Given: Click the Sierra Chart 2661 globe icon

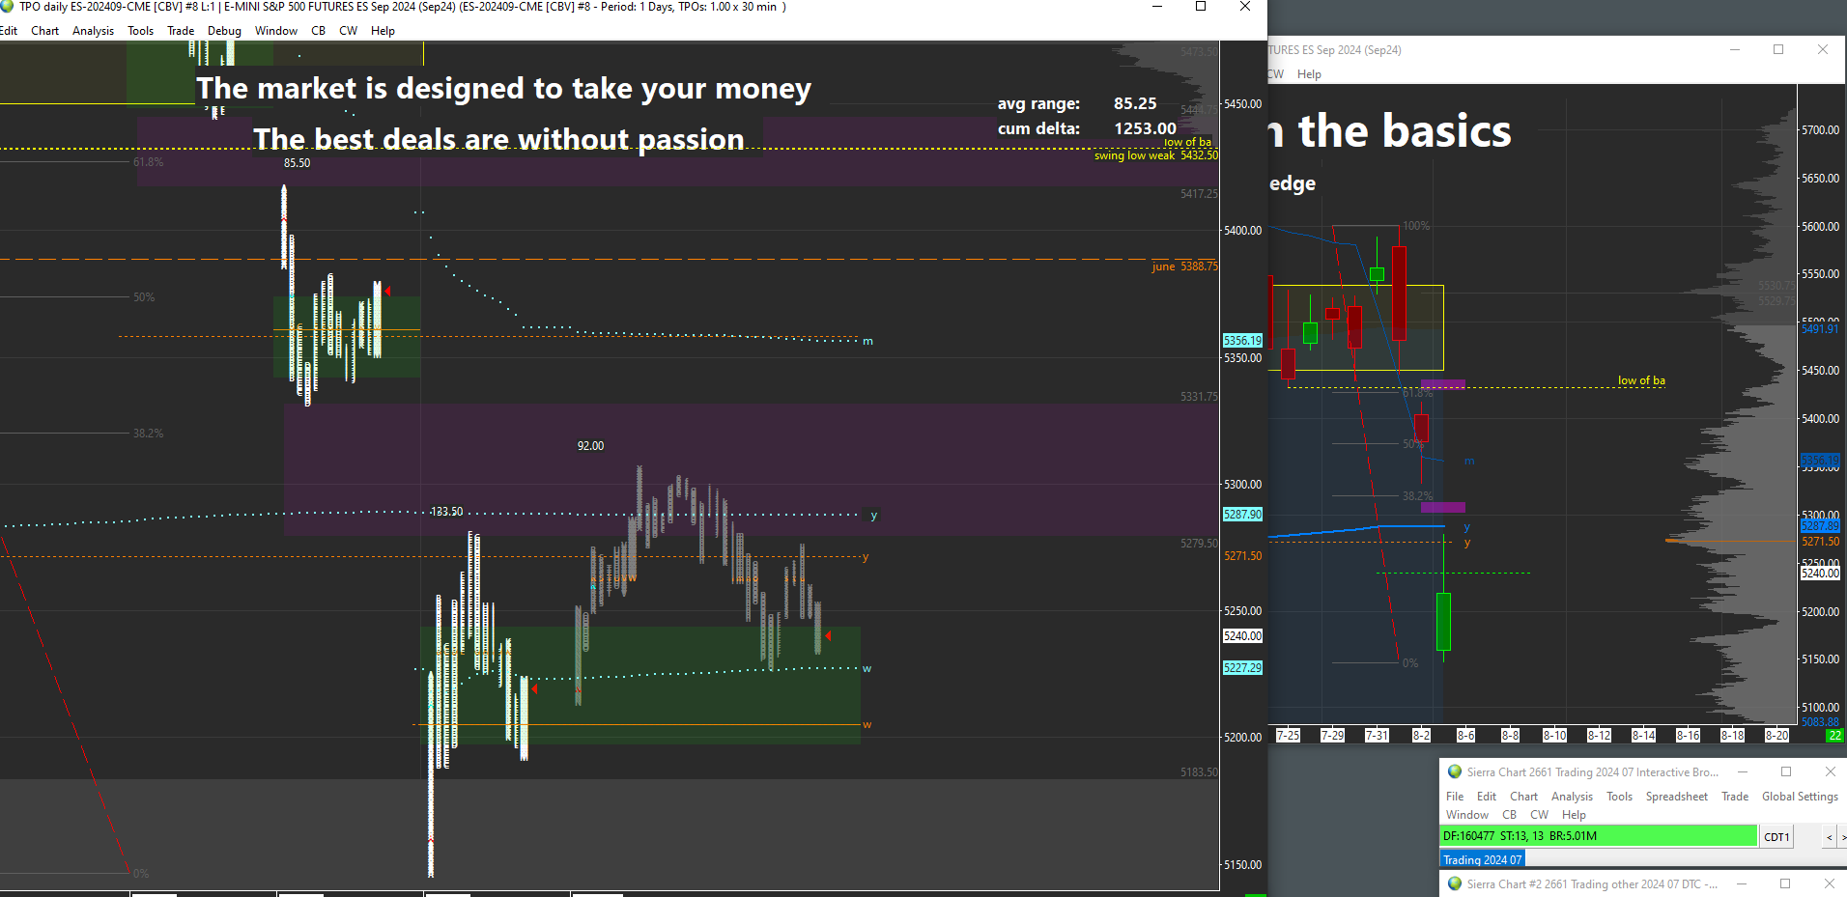Looking at the screenshot, I should click(1455, 771).
